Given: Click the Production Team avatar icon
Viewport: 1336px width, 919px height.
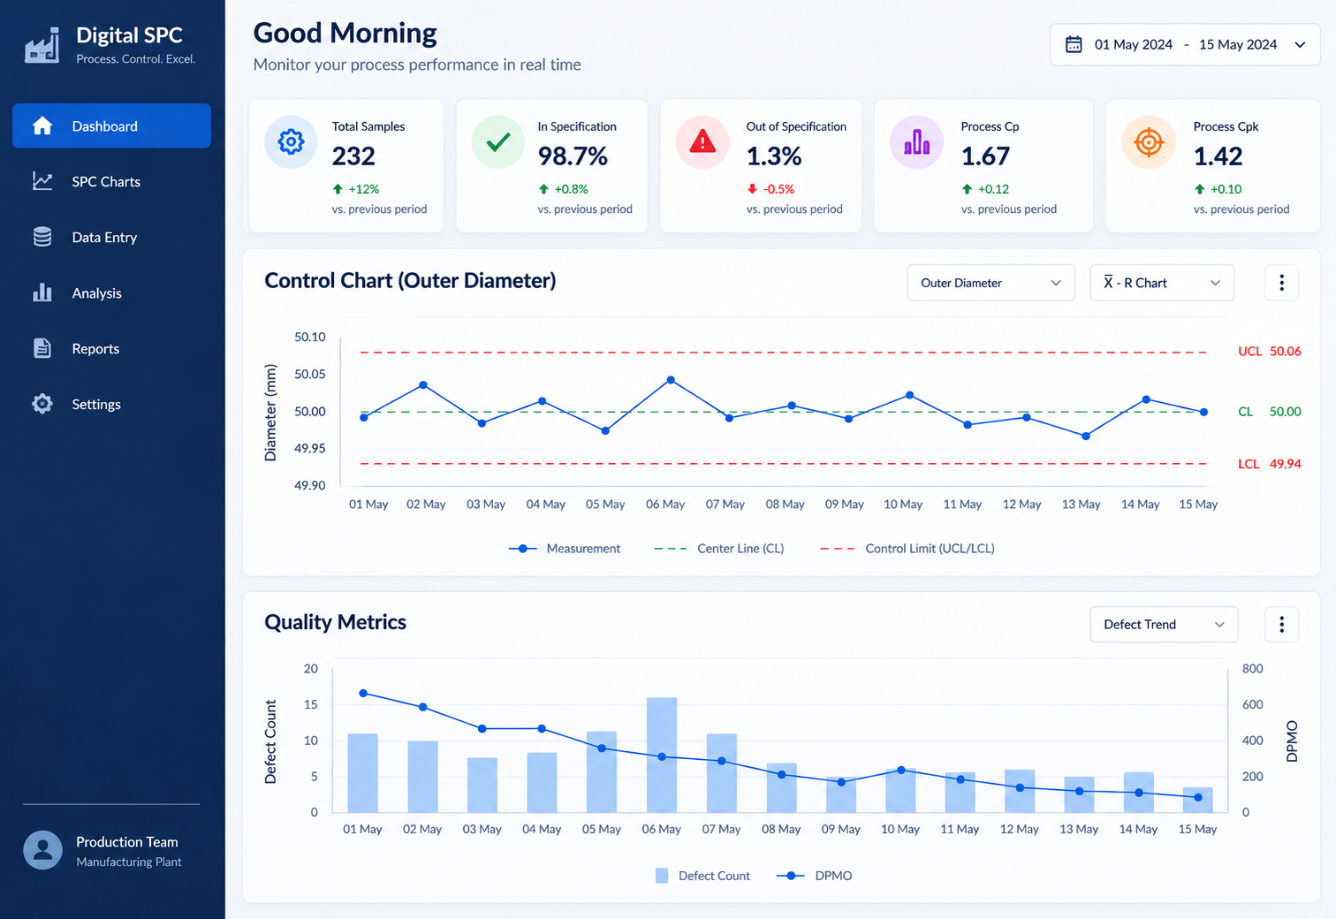Looking at the screenshot, I should [x=42, y=850].
